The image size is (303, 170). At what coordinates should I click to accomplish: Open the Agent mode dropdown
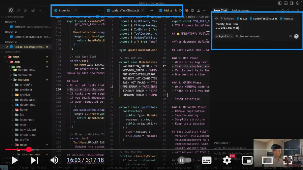pos(224,36)
